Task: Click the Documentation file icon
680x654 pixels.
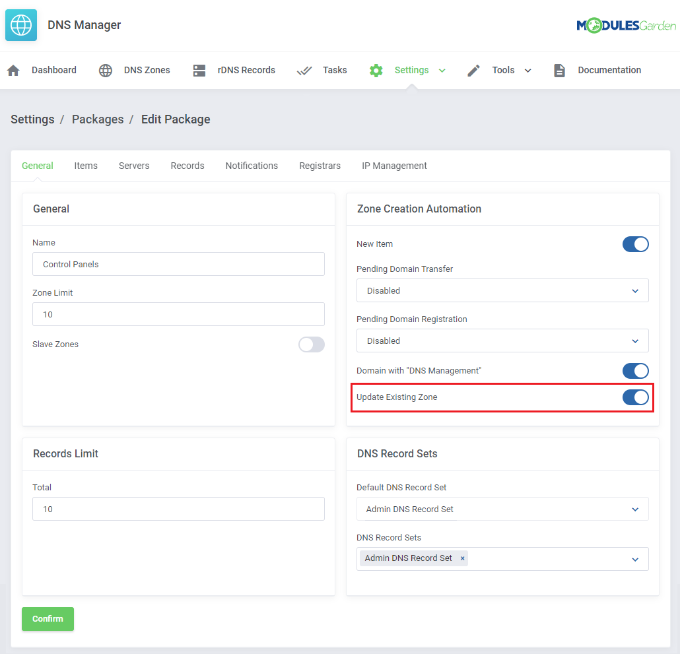Action: [x=559, y=70]
